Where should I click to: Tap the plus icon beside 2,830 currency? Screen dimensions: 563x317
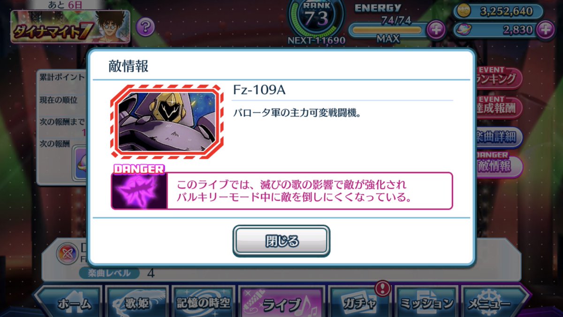click(x=545, y=30)
